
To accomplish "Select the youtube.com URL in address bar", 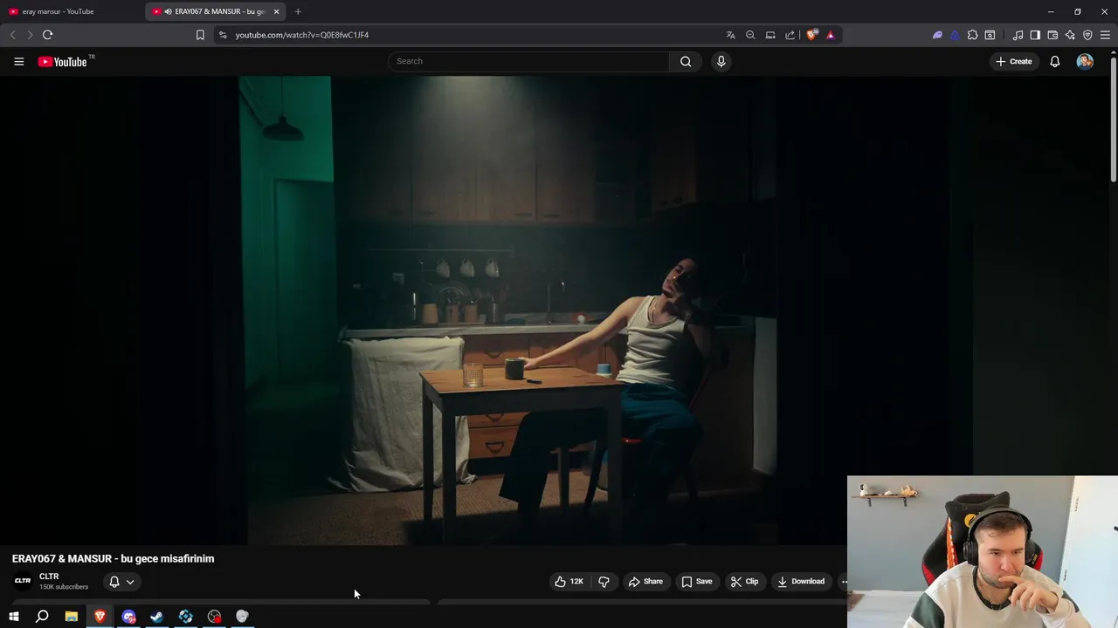I will click(x=302, y=35).
